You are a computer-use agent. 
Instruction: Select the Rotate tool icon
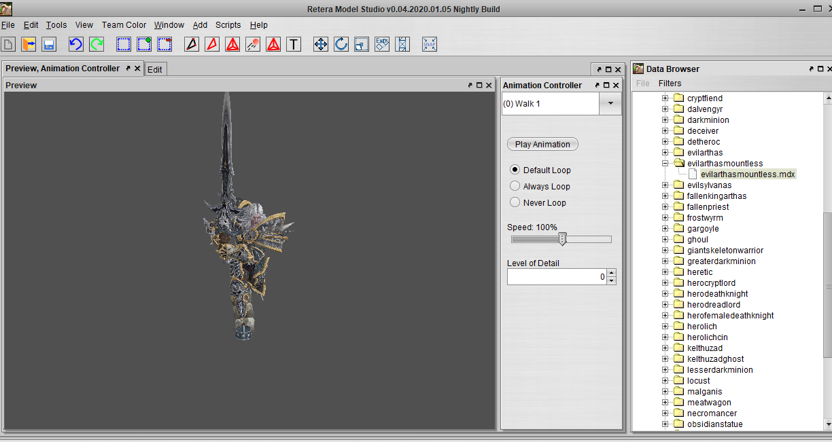(341, 45)
